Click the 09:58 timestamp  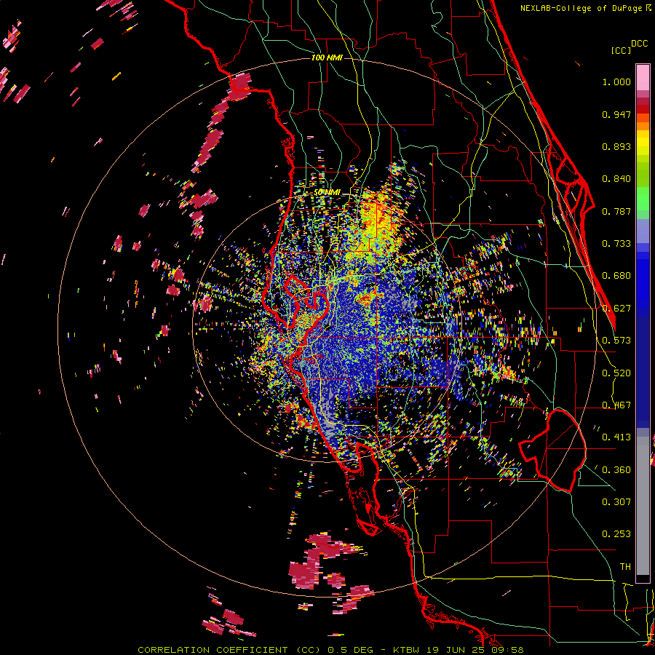(x=507, y=650)
